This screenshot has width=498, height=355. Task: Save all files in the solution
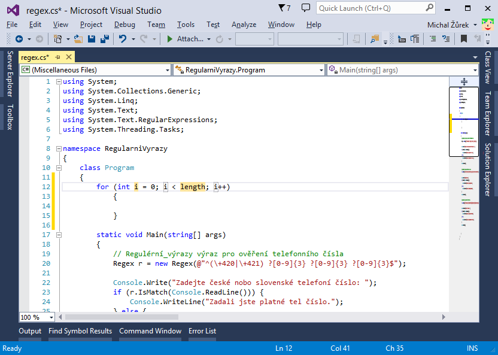(x=106, y=40)
